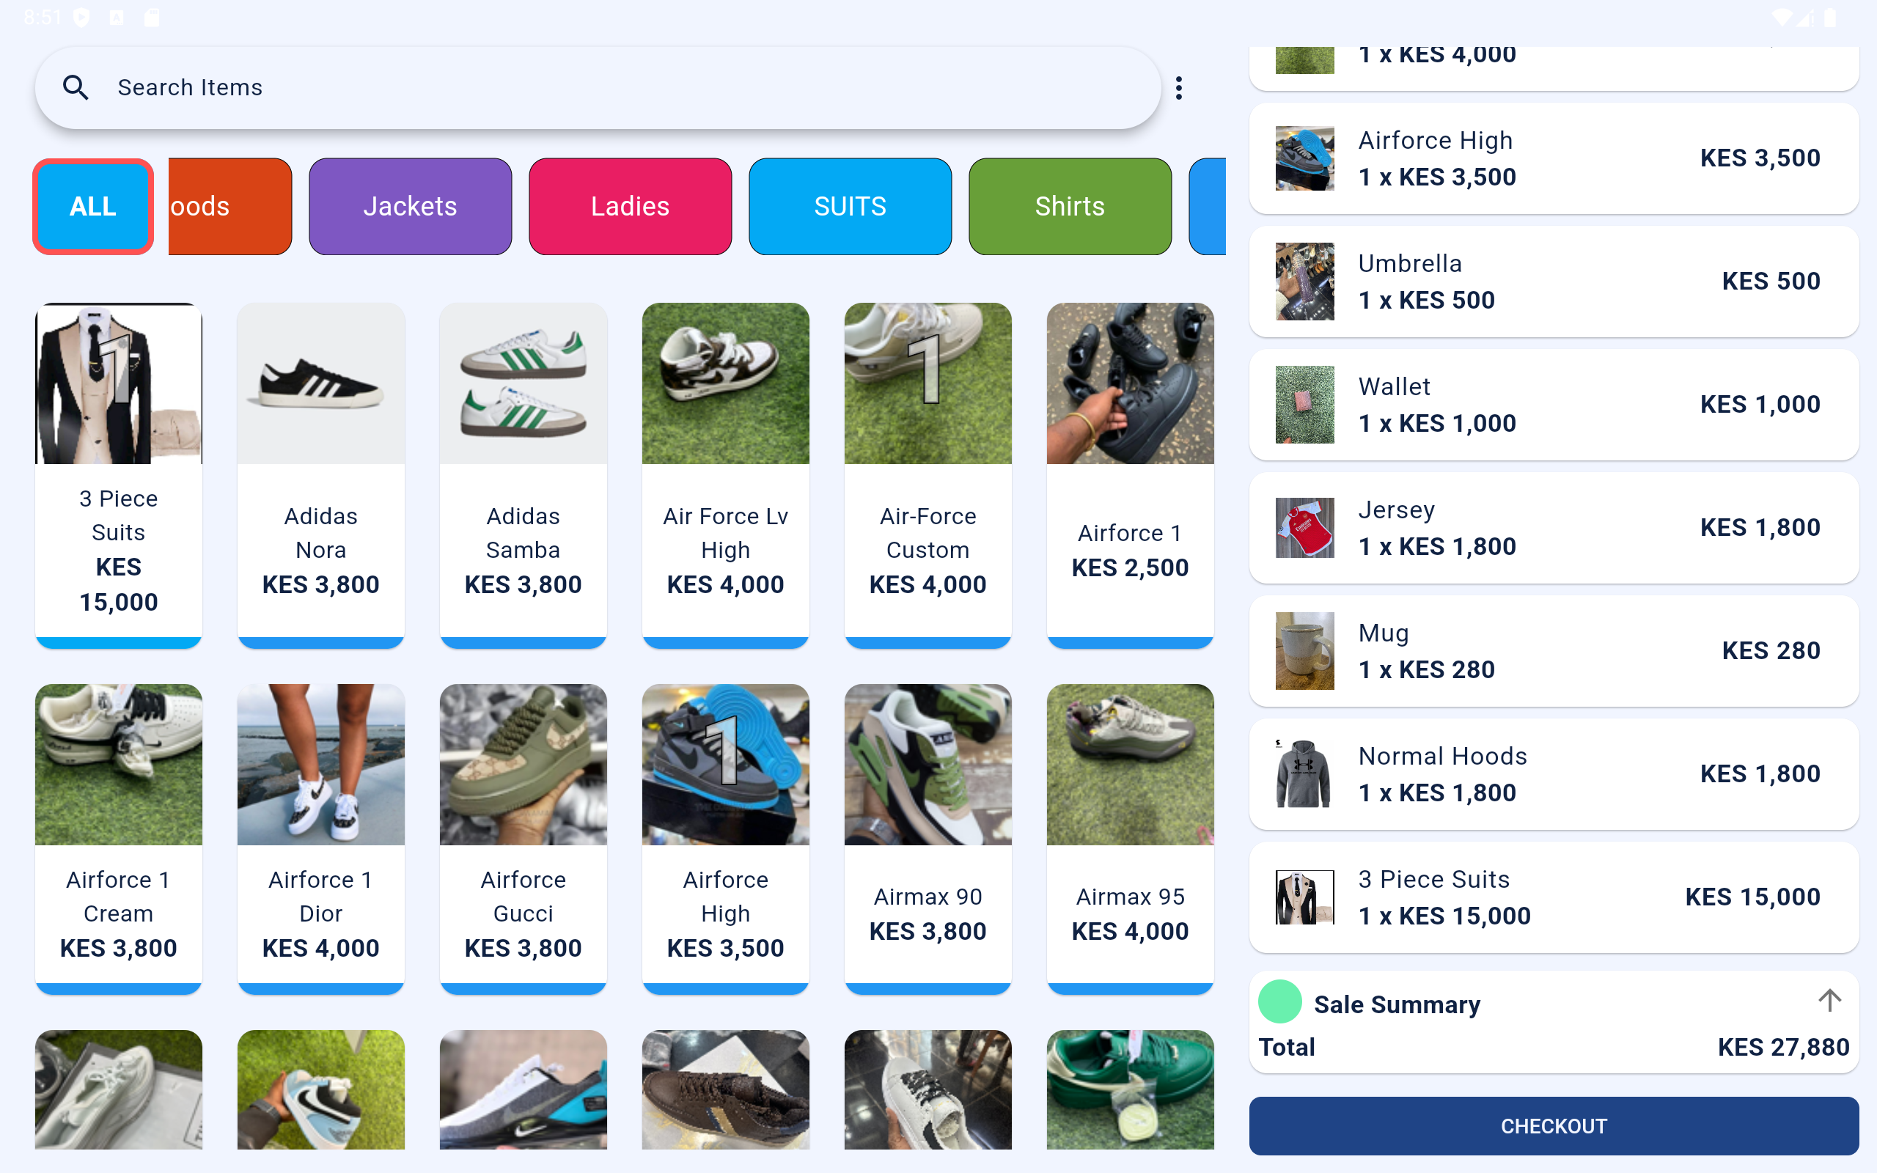1877x1173 pixels.
Task: Open Jersey cart line item
Action: click(1554, 528)
